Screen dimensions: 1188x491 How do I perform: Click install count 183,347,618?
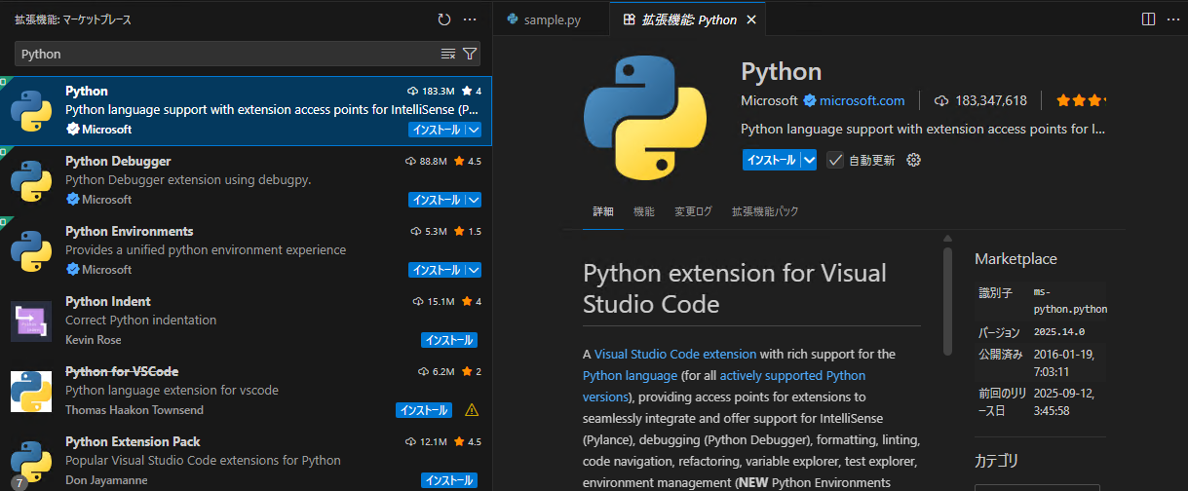(980, 100)
